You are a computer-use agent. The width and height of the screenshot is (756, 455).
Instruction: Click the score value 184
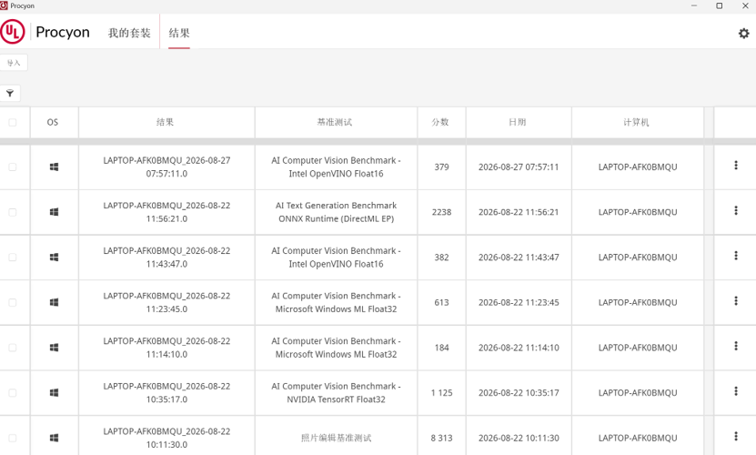[x=441, y=348]
